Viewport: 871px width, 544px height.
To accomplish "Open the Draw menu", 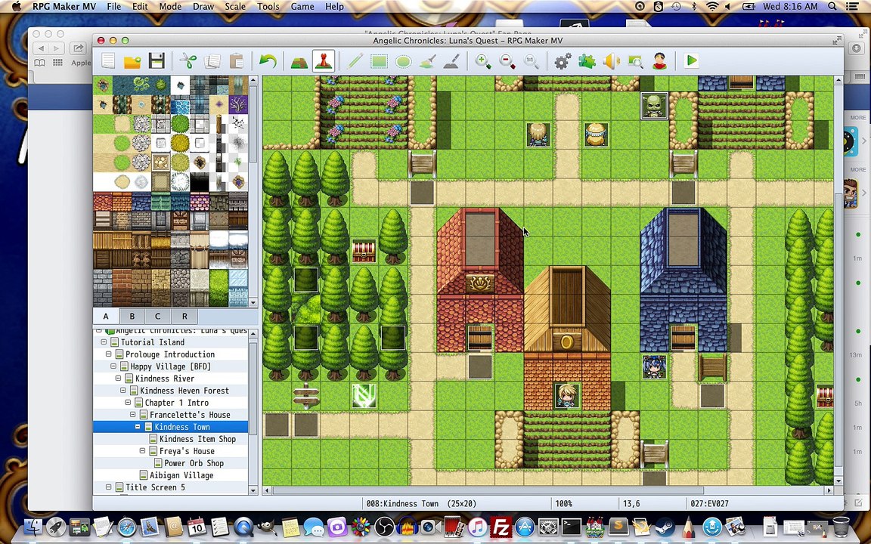I will (x=203, y=7).
